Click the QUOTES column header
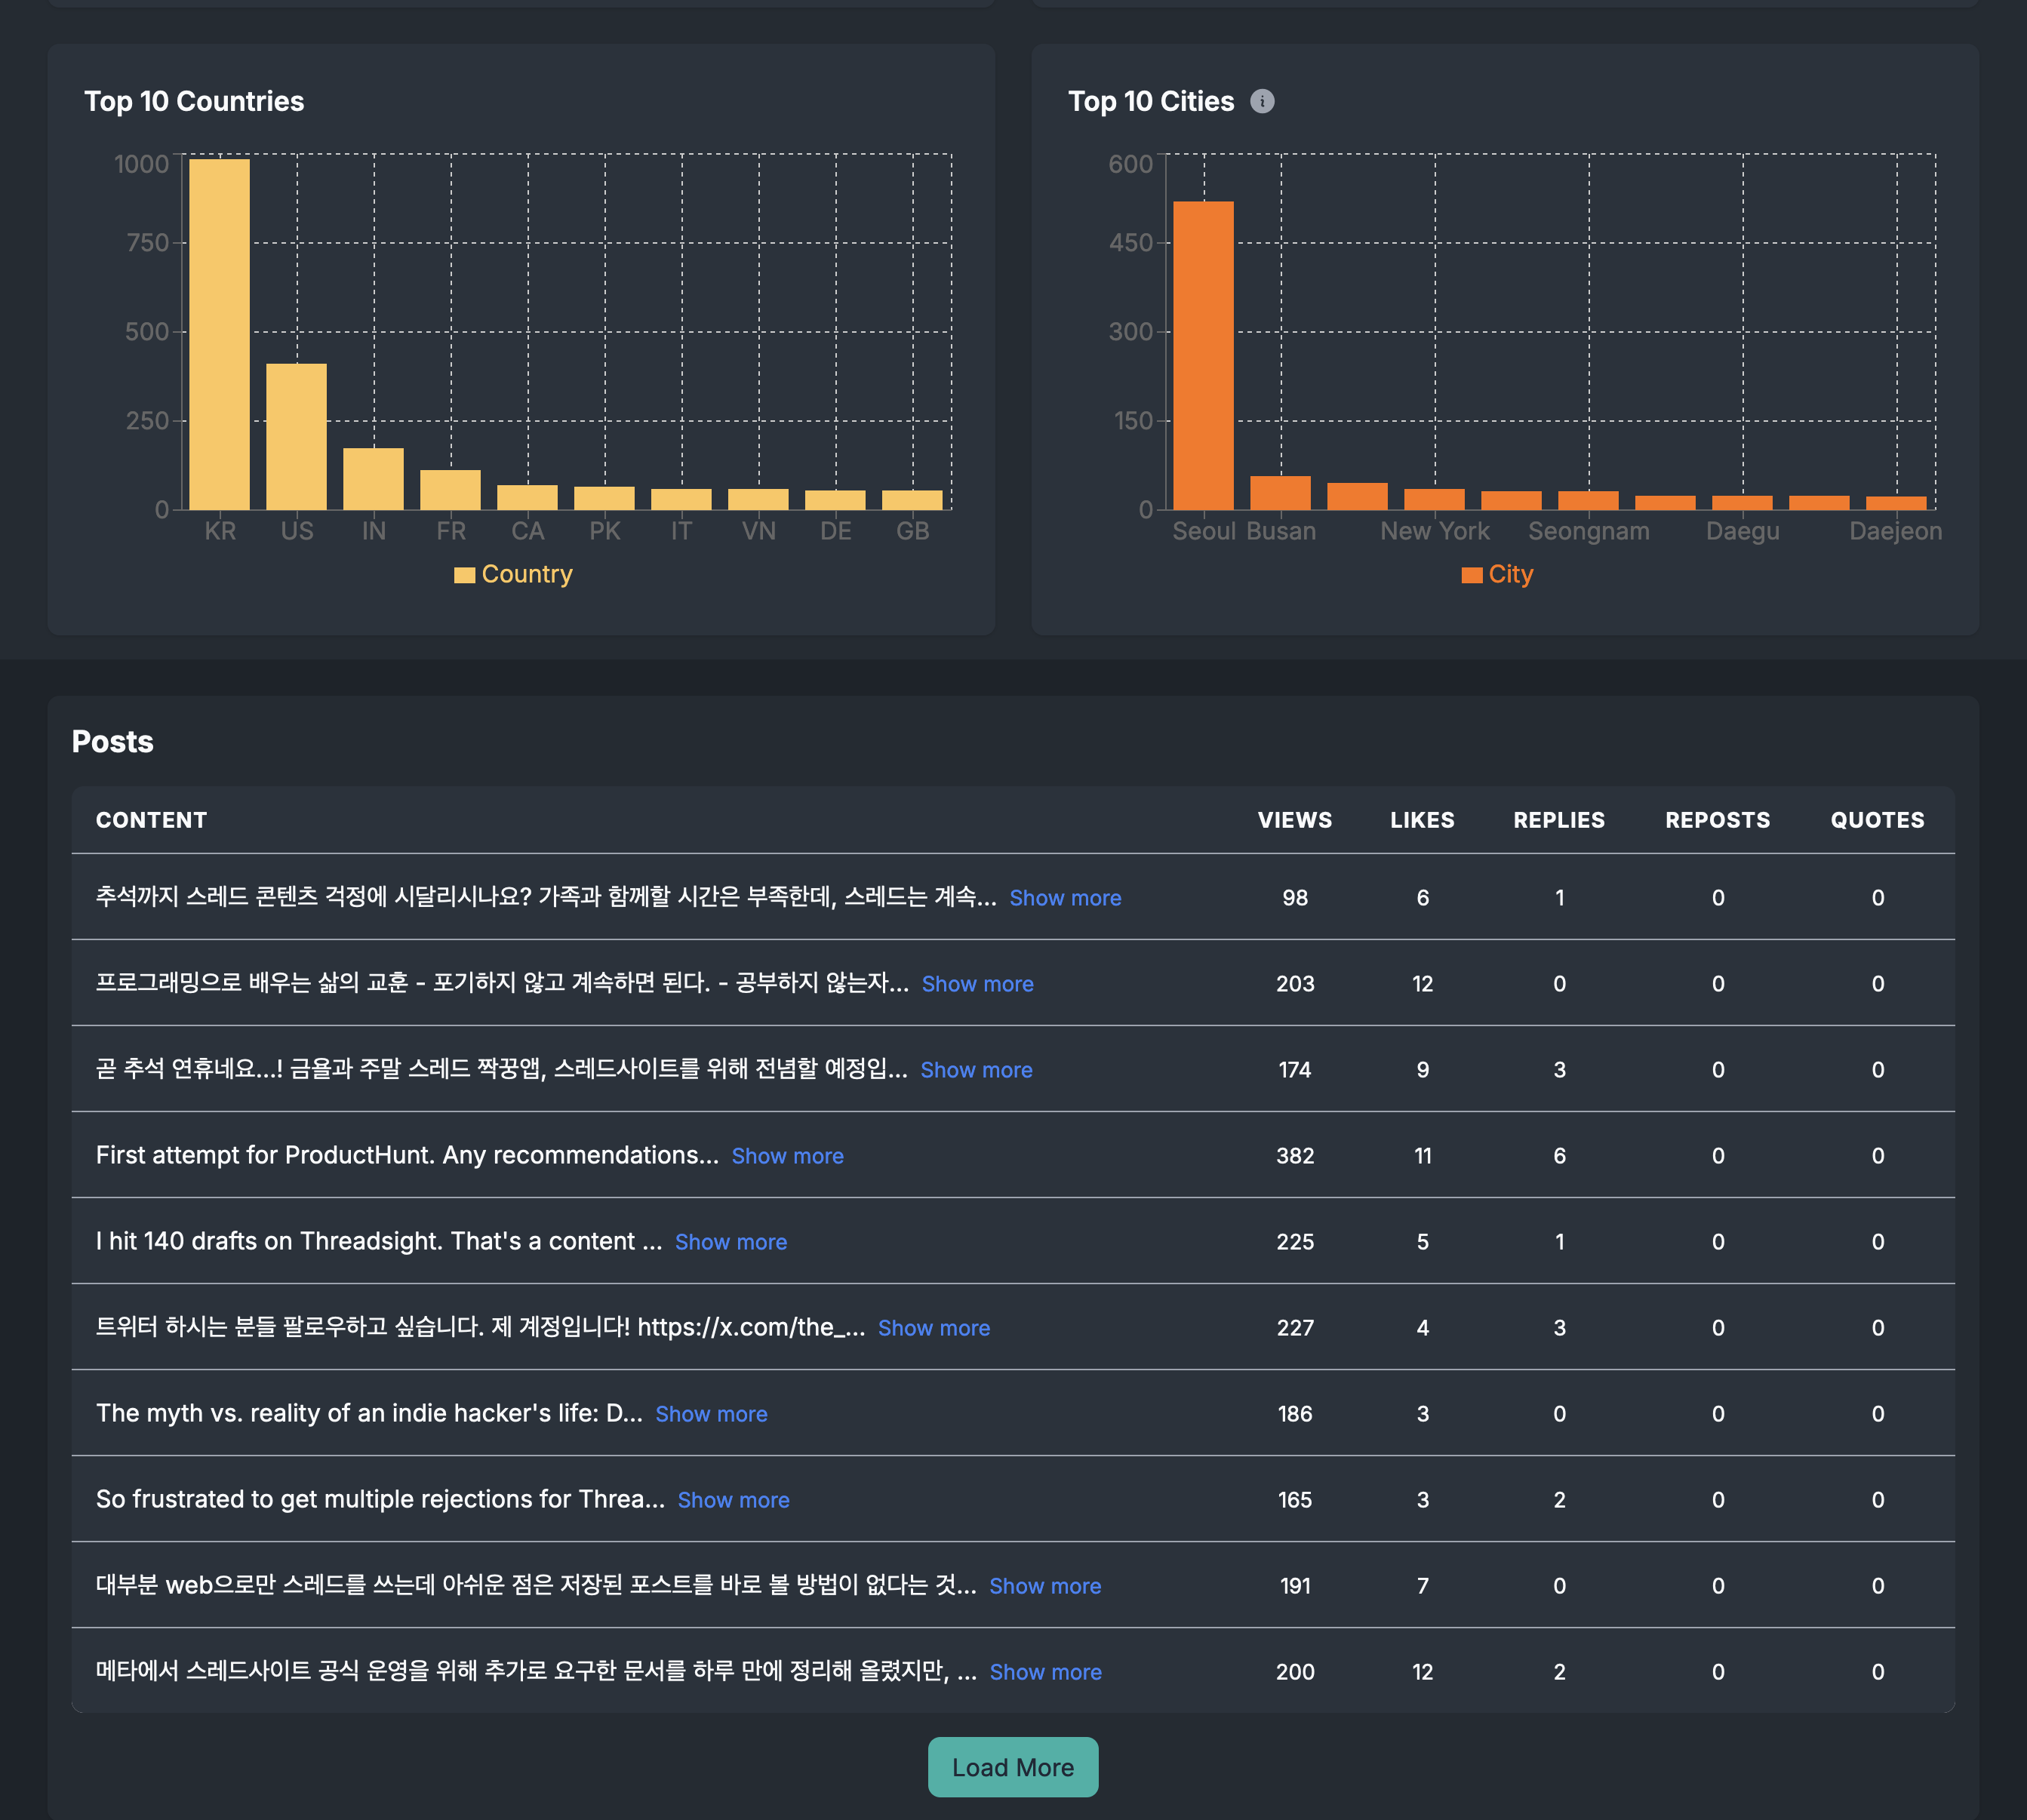The width and height of the screenshot is (2027, 1820). click(1877, 820)
